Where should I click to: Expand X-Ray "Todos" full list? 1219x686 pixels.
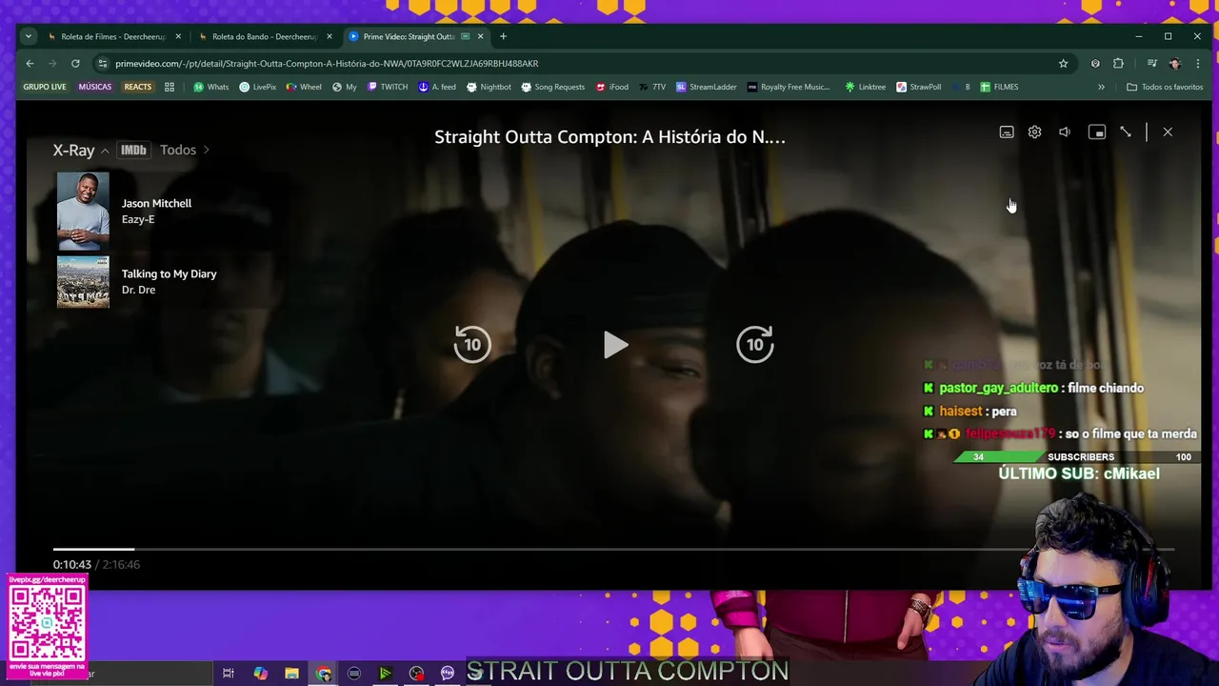[185, 150]
